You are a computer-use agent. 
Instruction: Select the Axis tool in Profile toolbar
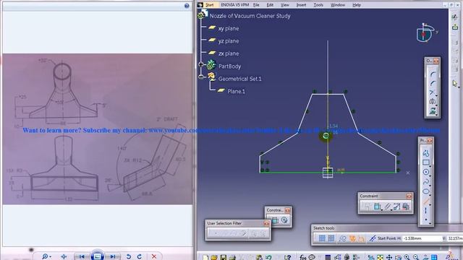pos(426,210)
